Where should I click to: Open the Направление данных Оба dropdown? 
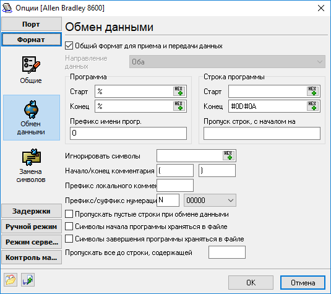tap(227, 62)
